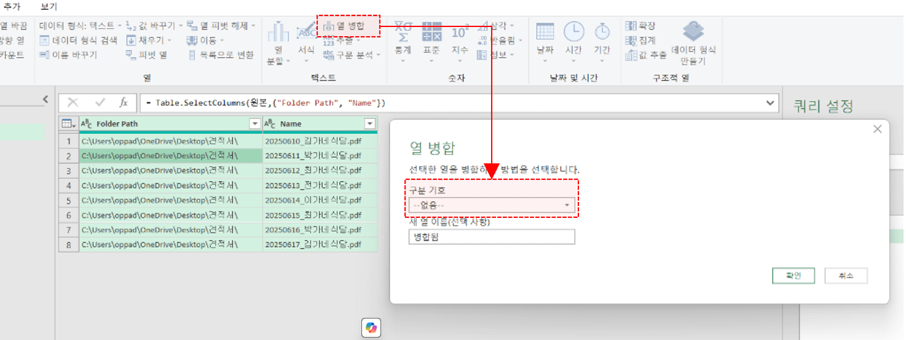The image size is (906, 340).
Task: Click the 새 열 이름 text field
Action: point(491,237)
